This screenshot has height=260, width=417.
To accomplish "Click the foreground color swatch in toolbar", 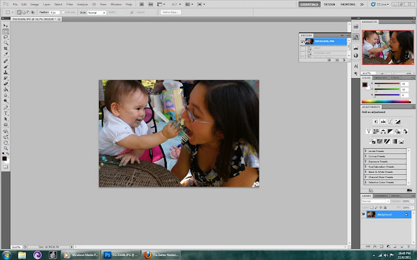I will 5,159.
